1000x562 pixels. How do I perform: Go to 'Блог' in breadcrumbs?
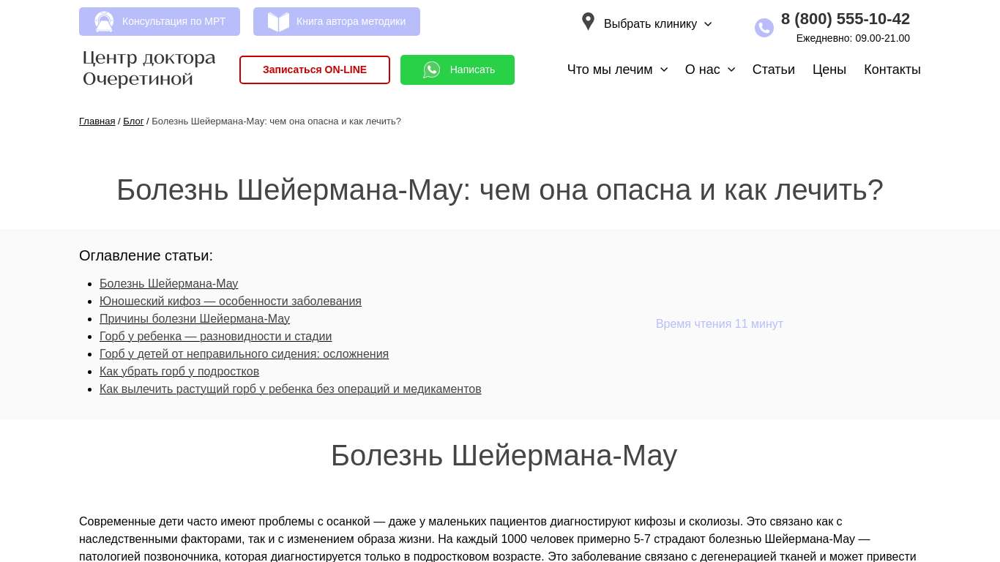[x=133, y=121]
